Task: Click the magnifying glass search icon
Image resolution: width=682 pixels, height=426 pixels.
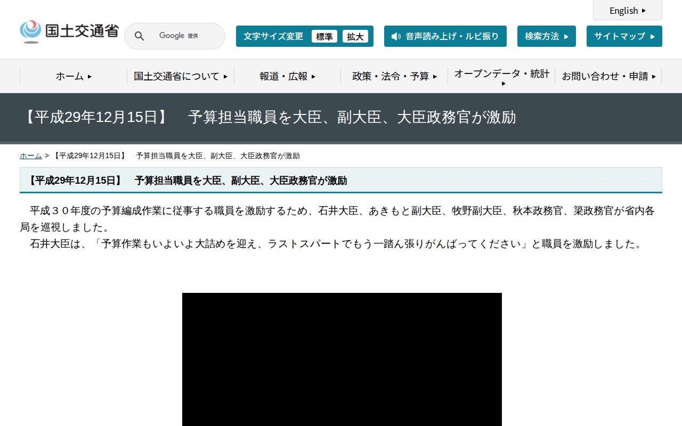Action: tap(139, 36)
